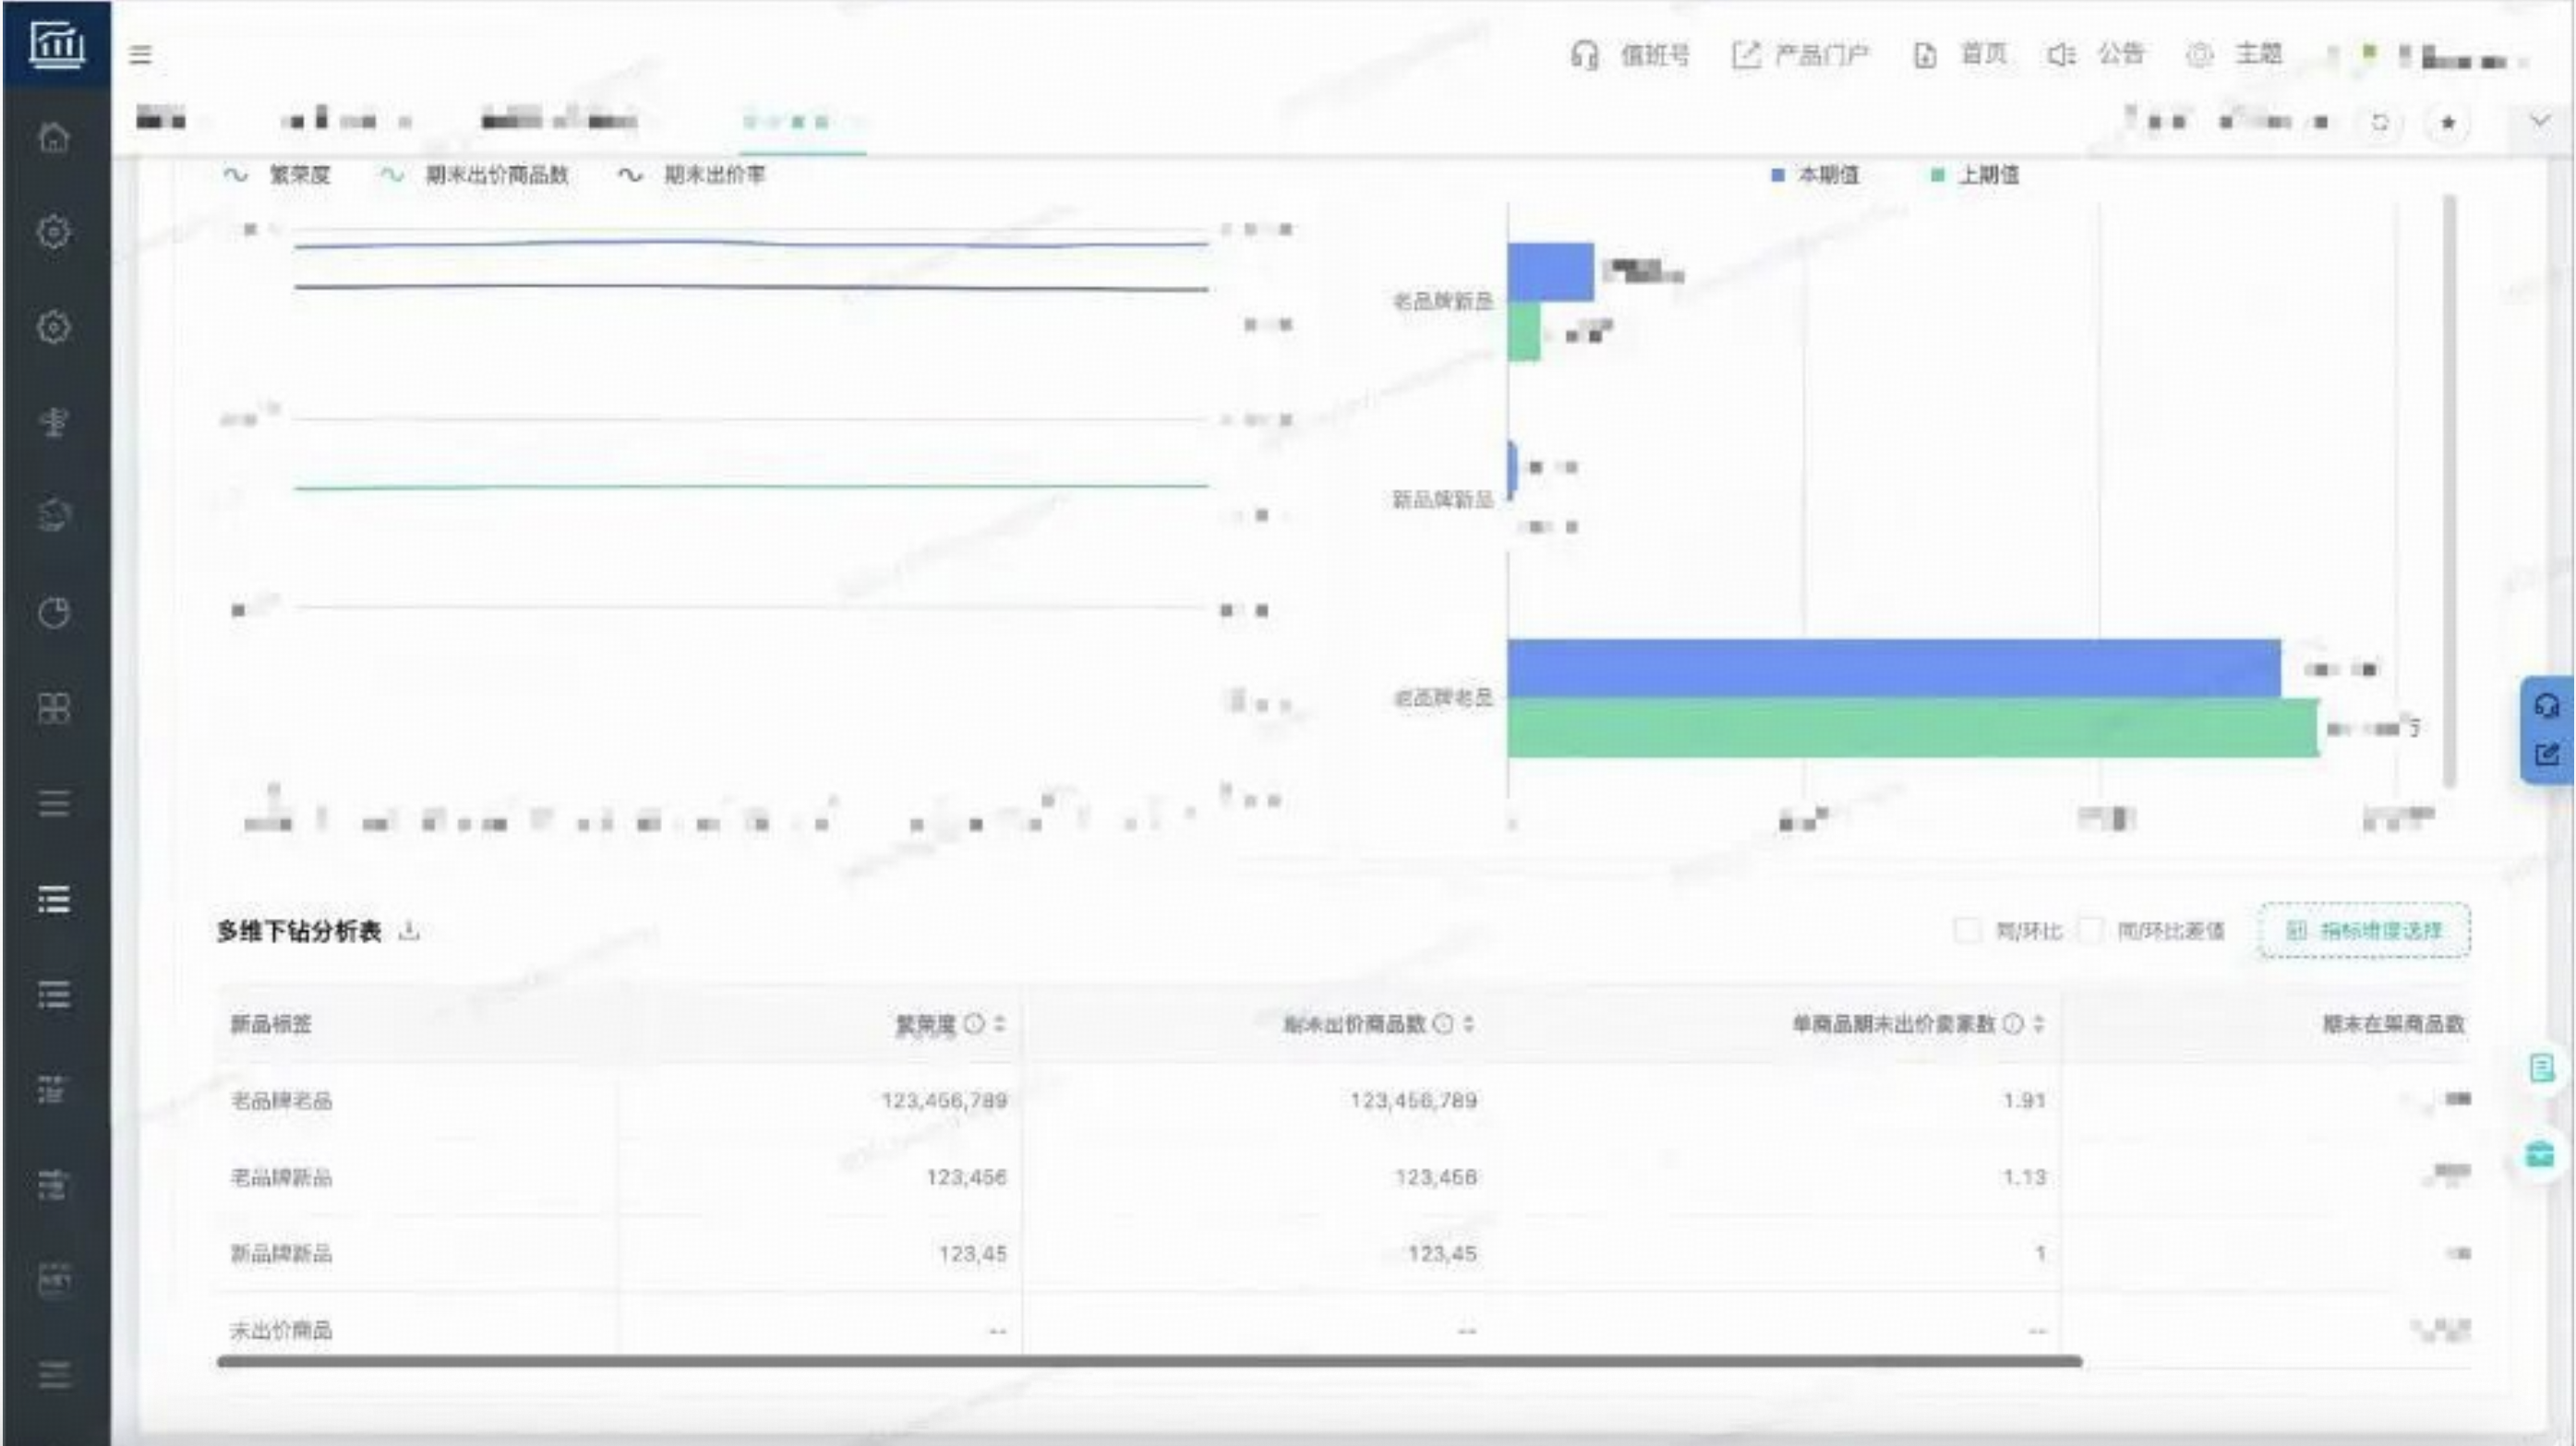Toggle the hamburger menu collapse icon
This screenshot has width=2576, height=1446.
point(141,54)
